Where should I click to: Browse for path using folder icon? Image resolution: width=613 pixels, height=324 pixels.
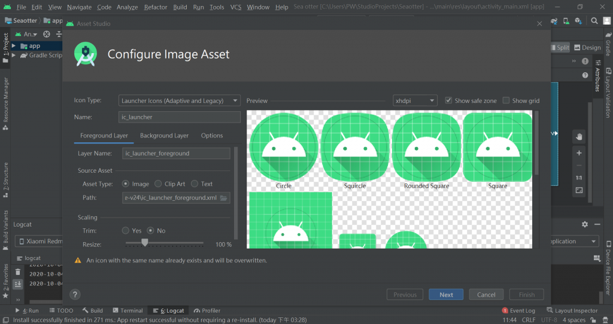(x=224, y=198)
